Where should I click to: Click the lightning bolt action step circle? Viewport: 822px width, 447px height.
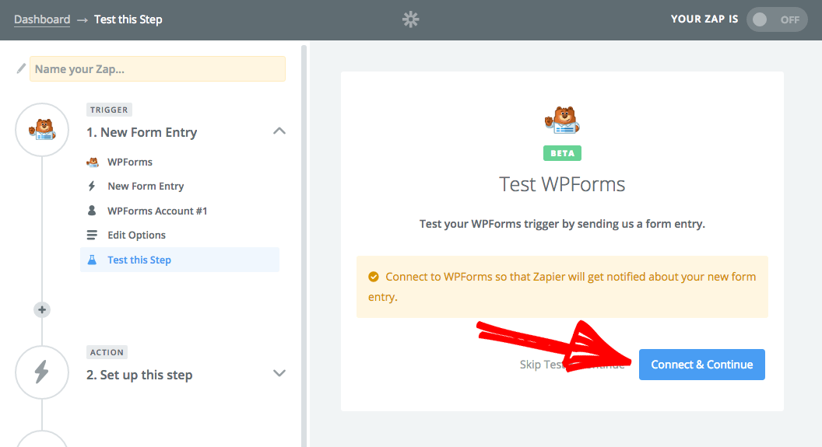click(42, 372)
